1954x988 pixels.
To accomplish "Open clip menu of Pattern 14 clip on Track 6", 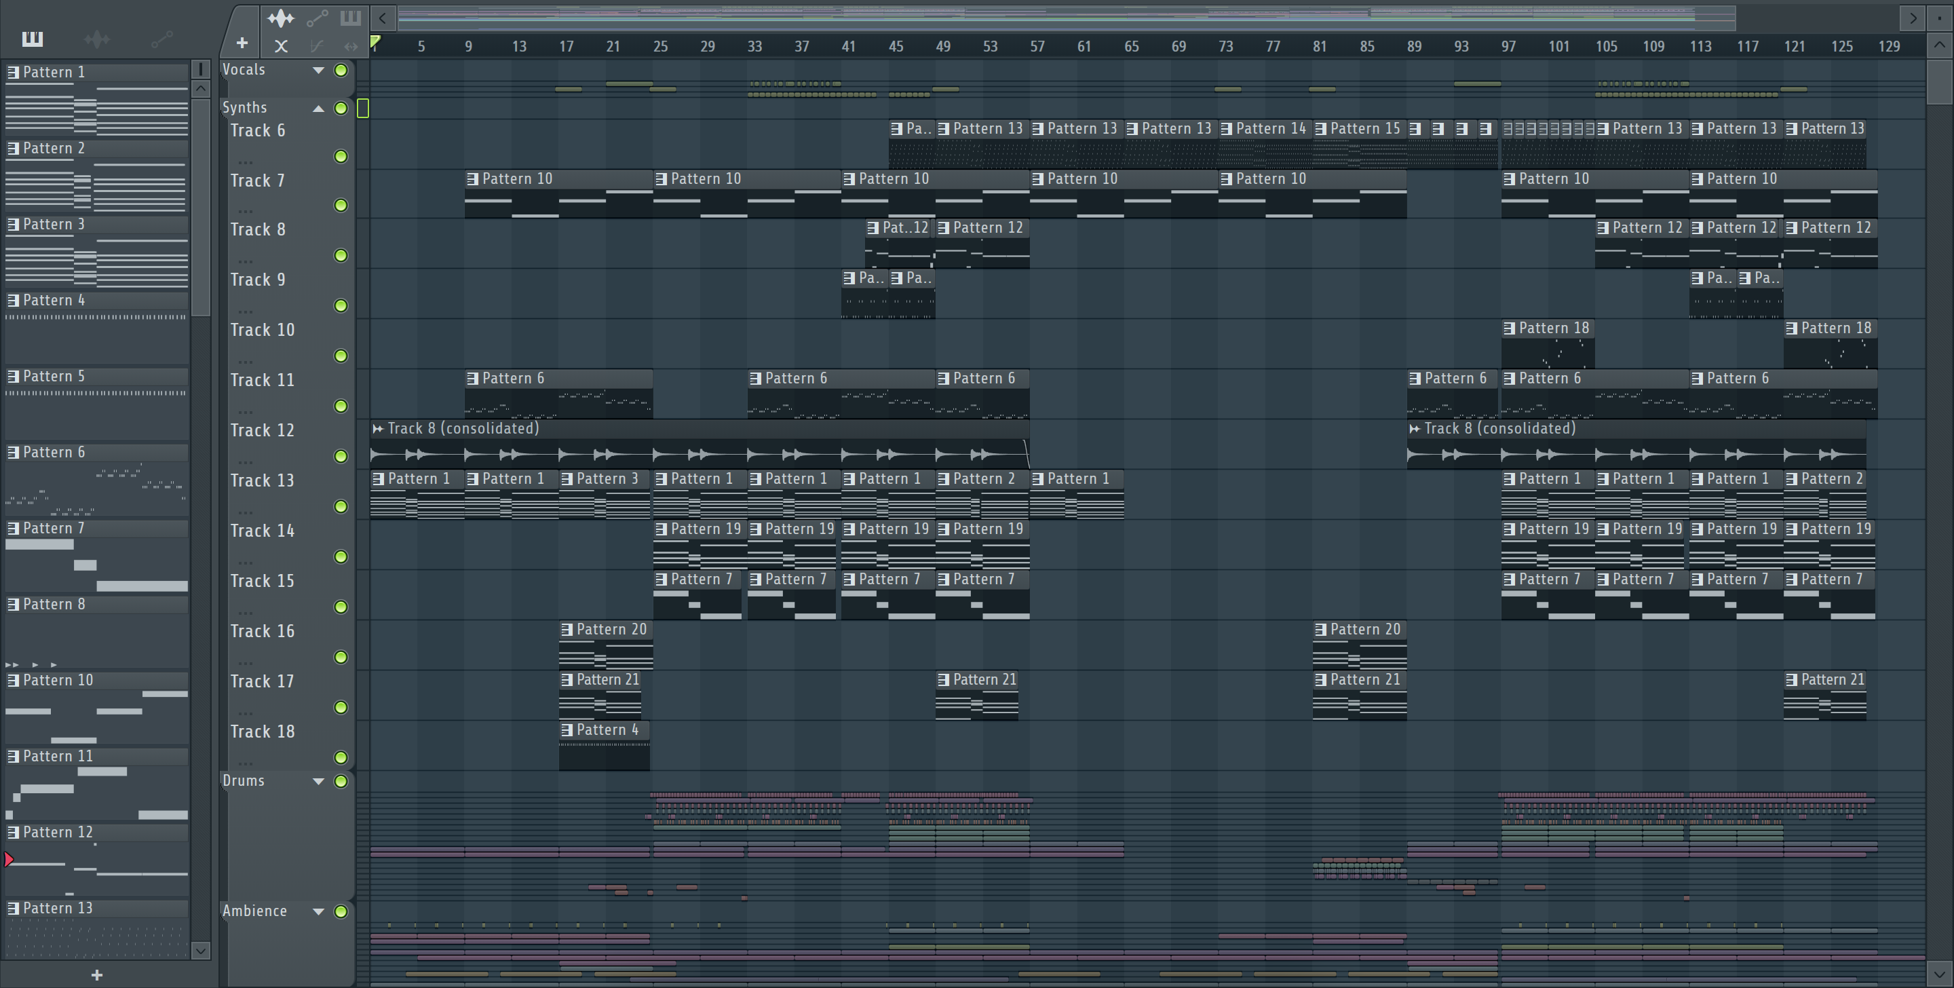I will pos(1227,129).
